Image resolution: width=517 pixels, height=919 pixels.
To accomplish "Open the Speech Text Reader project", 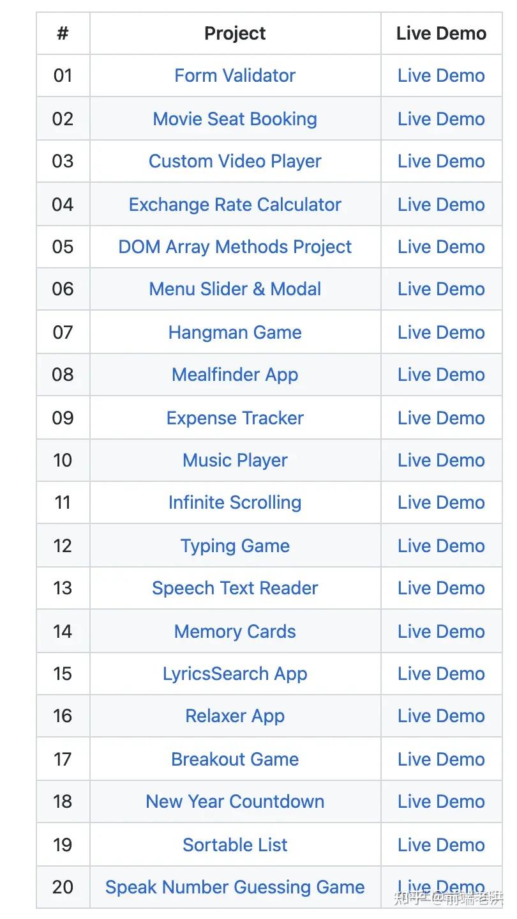I will 235,588.
